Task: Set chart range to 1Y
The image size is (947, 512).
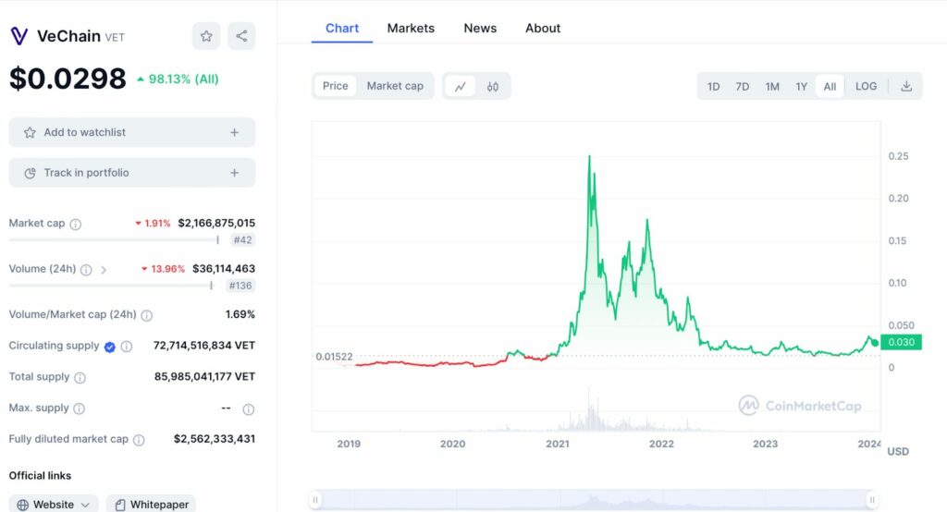Action: click(801, 86)
